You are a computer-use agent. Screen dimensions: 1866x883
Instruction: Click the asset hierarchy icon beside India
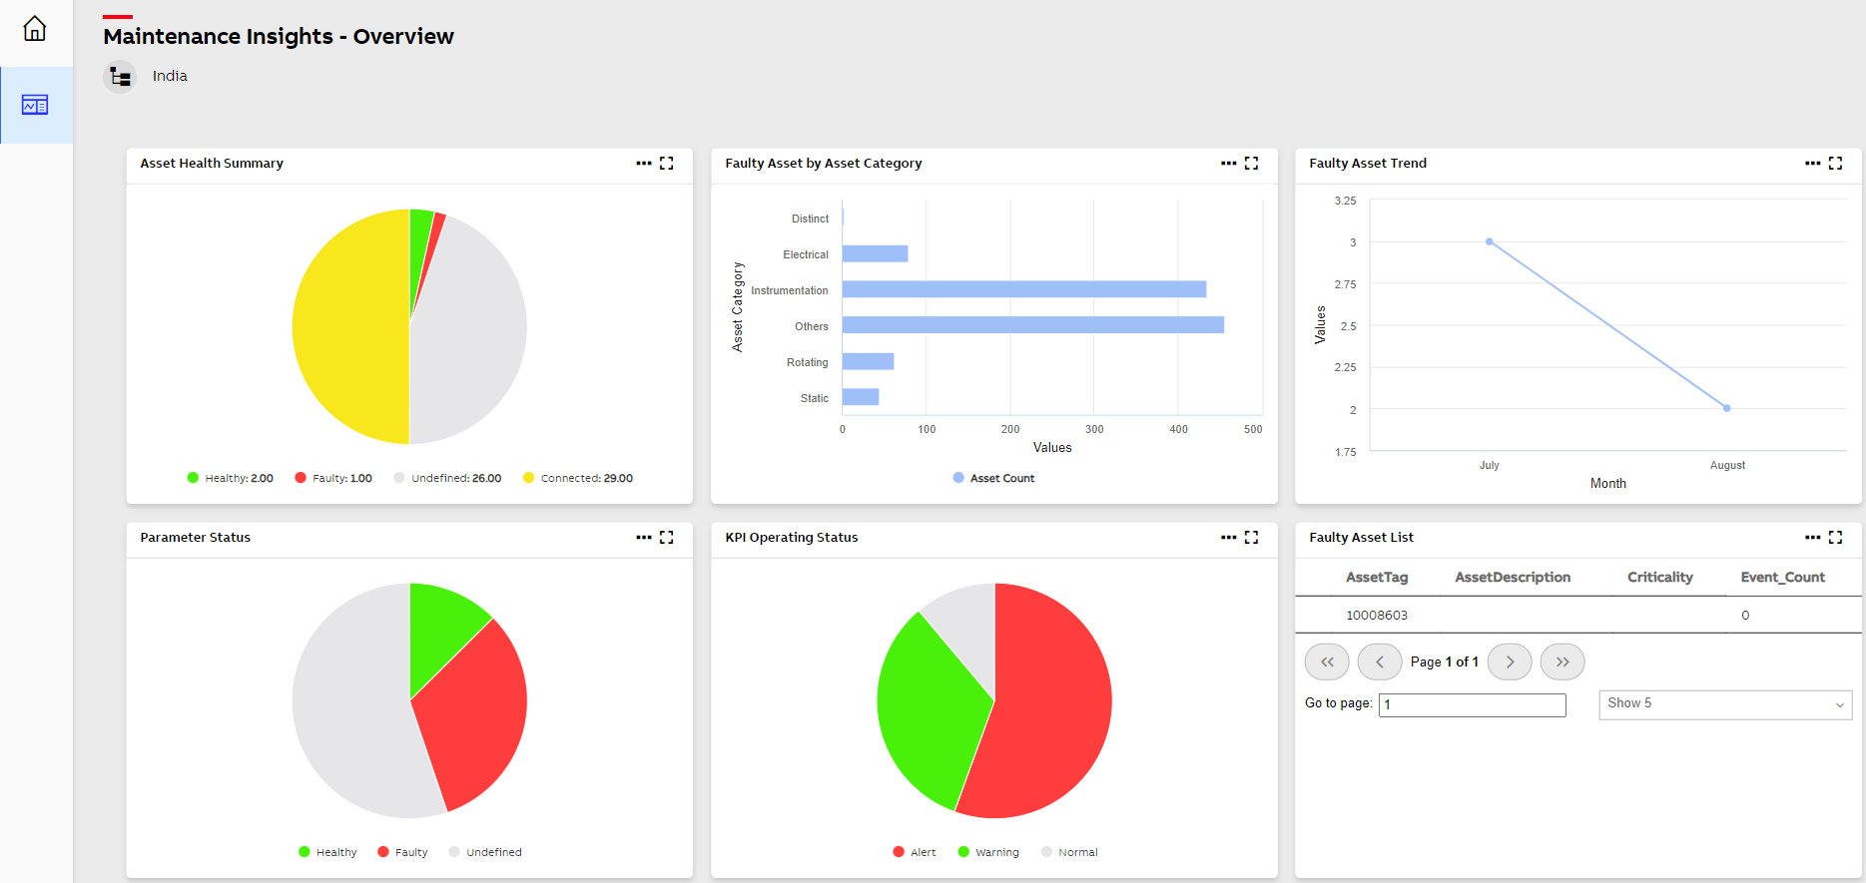point(121,76)
